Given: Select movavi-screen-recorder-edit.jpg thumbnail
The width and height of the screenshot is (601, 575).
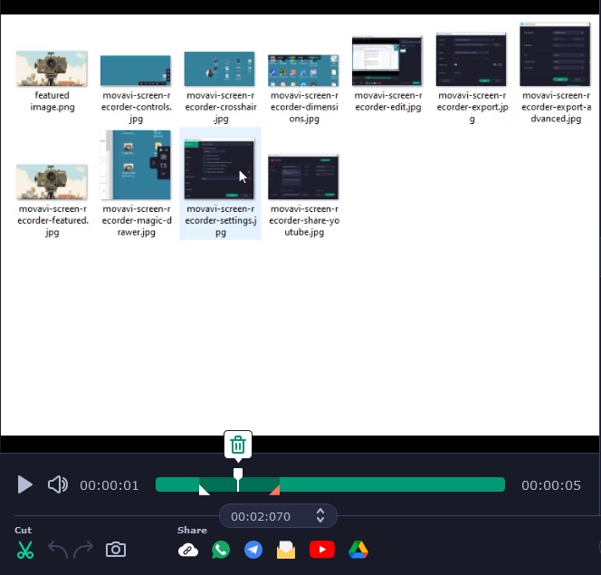Looking at the screenshot, I should [387, 61].
